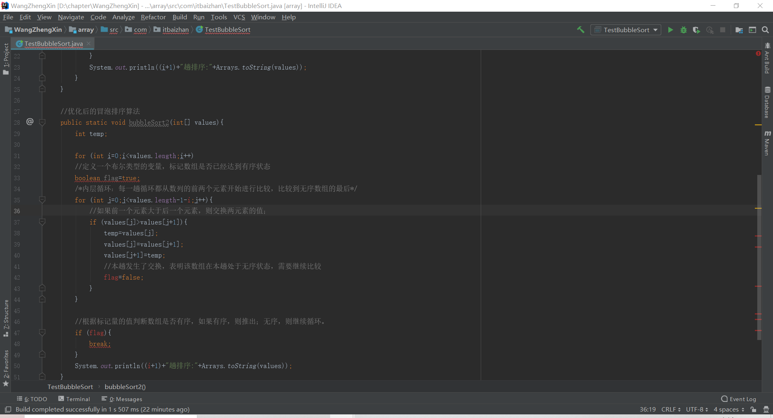
Task: Debug TestBubbleSort with the bug icon
Action: pos(683,30)
